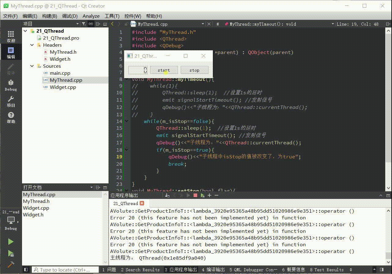Viewport: 392px width, 274px height.
Task: Zoom out output pane text with minus
Action: tap(216, 195)
